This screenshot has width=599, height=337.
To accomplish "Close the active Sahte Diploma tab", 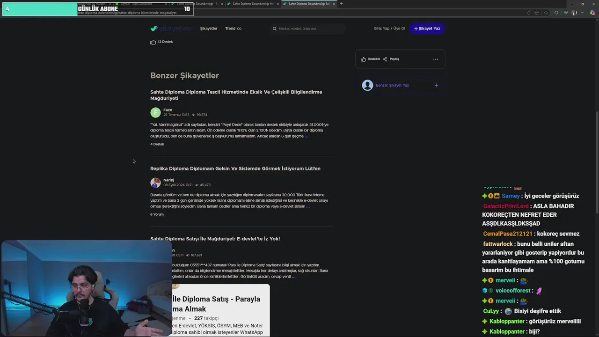I will pyautogui.click(x=334, y=4).
